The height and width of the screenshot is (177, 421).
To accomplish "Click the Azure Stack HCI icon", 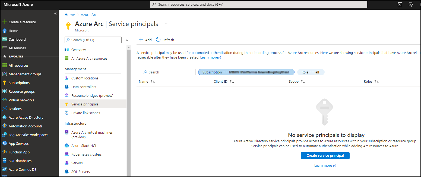I will tap(67, 146).
